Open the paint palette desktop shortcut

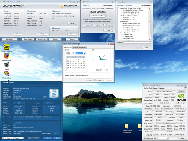7,74
